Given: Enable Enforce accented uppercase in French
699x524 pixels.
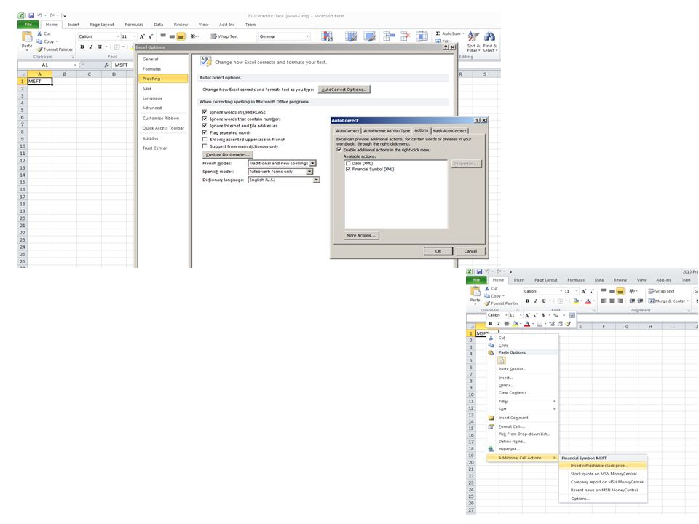Looking at the screenshot, I should click(205, 139).
